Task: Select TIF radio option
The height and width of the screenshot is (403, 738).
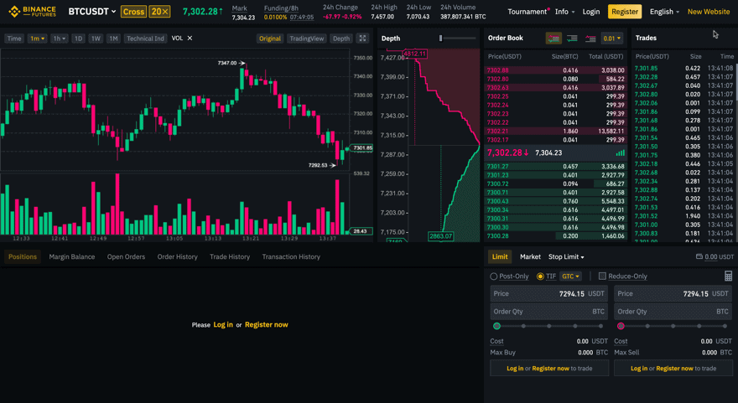Action: (540, 276)
